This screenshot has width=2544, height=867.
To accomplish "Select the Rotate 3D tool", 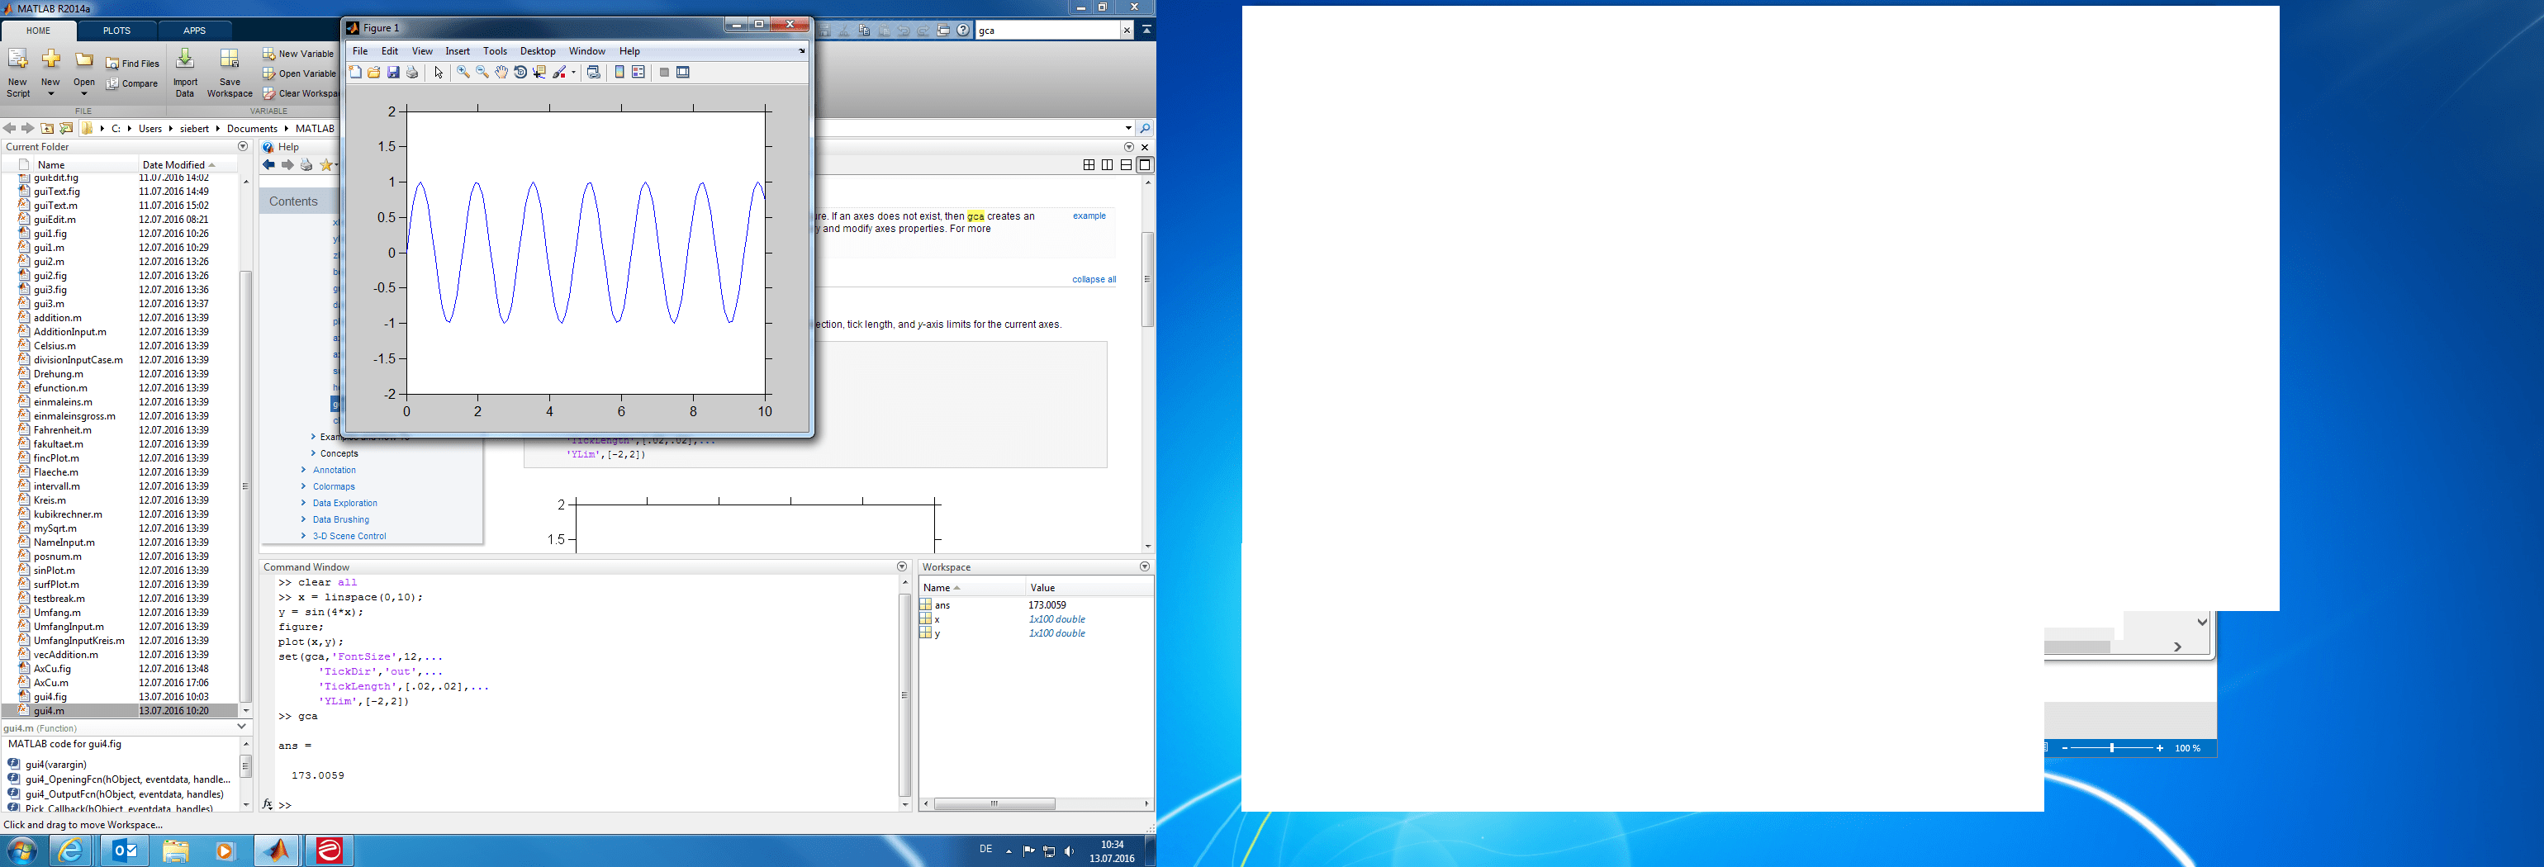I will tap(520, 72).
